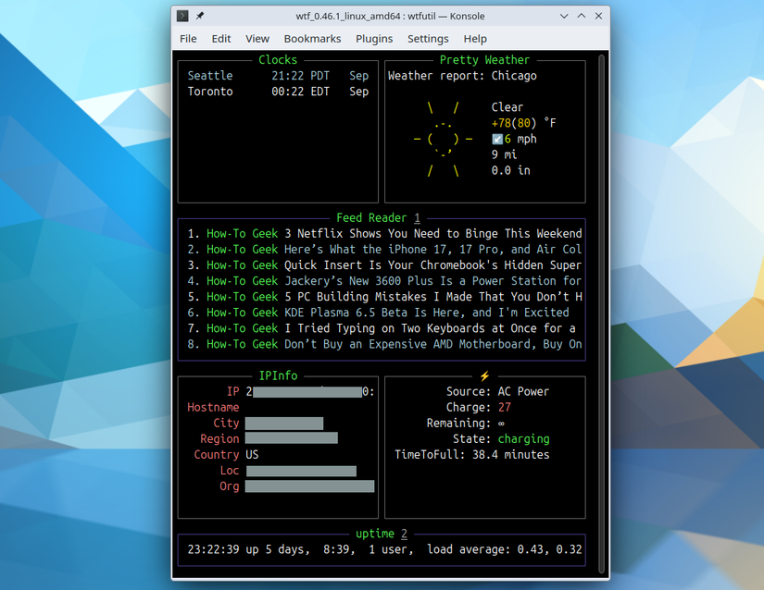Viewport: 764px width, 590px height.
Task: Open the Plugins menu
Action: [x=374, y=39]
